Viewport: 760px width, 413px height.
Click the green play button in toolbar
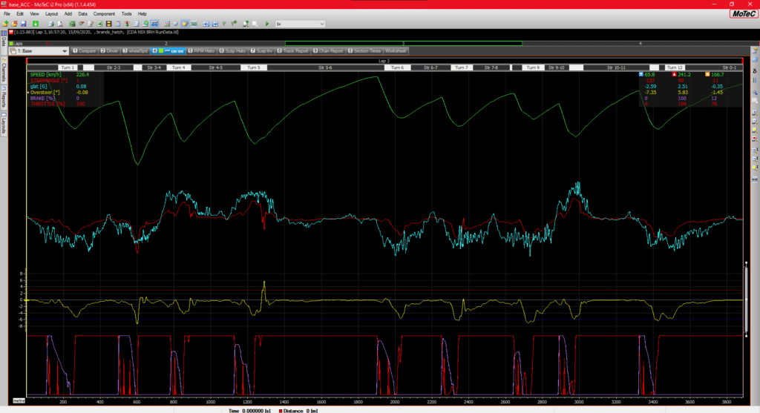(x=267, y=24)
